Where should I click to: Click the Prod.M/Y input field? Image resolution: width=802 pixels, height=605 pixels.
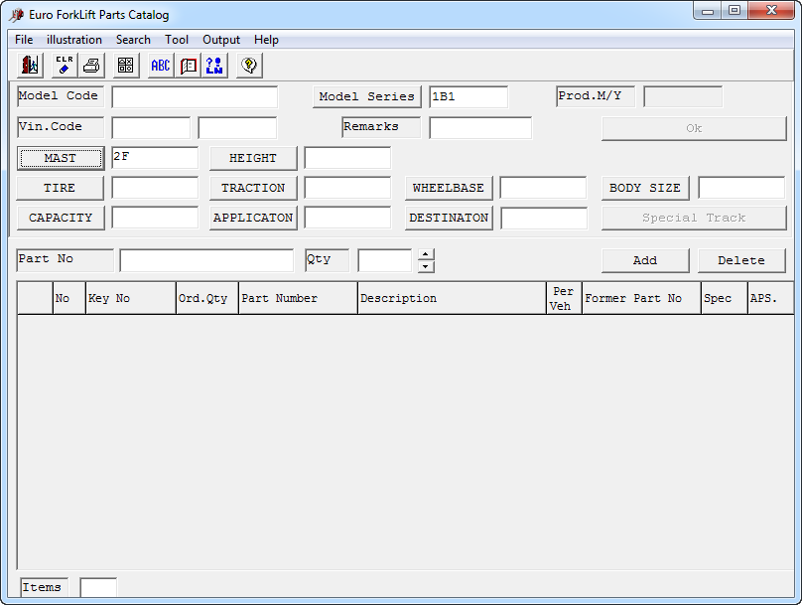(683, 96)
